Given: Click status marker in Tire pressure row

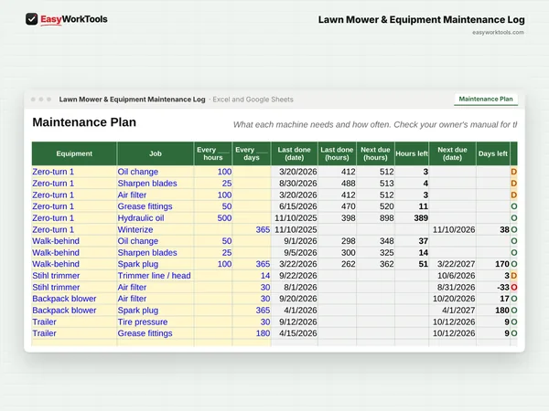Looking at the screenshot, I should [x=513, y=321].
